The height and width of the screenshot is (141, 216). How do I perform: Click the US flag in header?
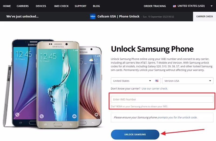point(174,6)
